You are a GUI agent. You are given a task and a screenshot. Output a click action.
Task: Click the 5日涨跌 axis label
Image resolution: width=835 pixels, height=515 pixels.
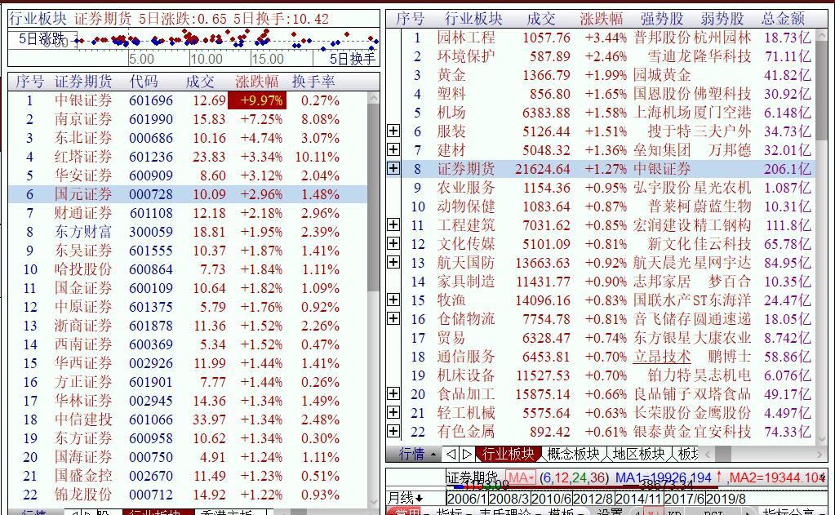(42, 38)
